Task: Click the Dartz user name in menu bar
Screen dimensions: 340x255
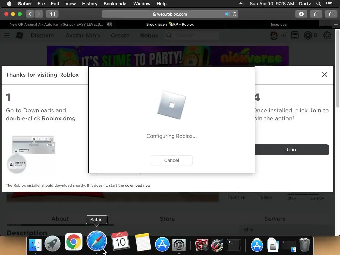Action: [305, 4]
